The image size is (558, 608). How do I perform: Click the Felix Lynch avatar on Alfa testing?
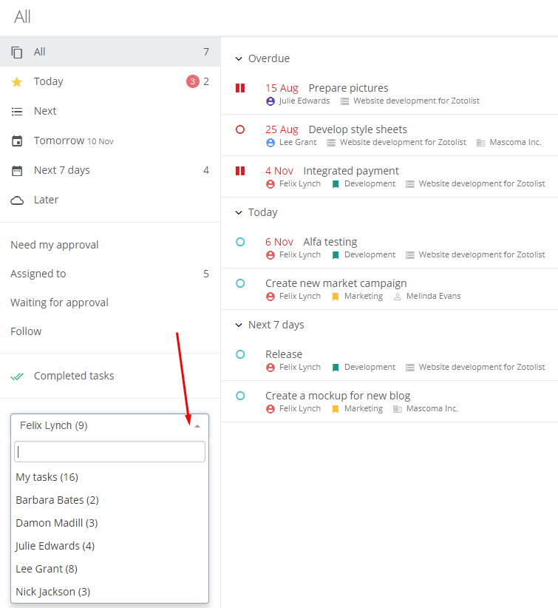coord(271,255)
